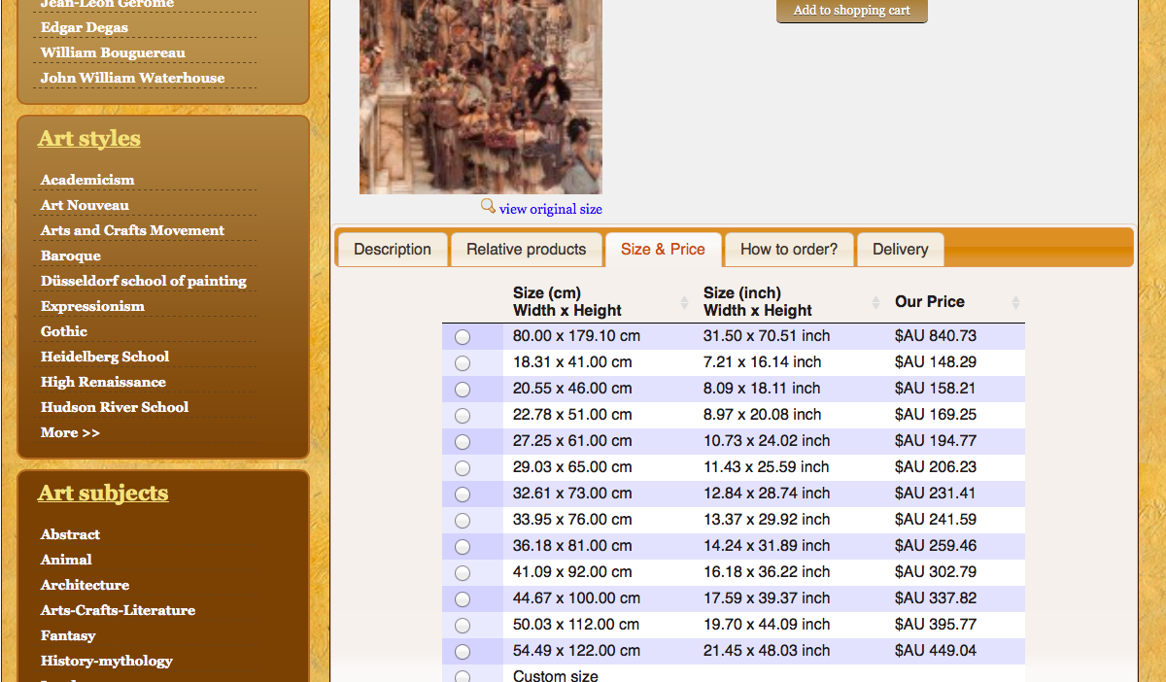Sort table by Size (cm) column arrows
This screenshot has width=1166, height=682.
684,303
